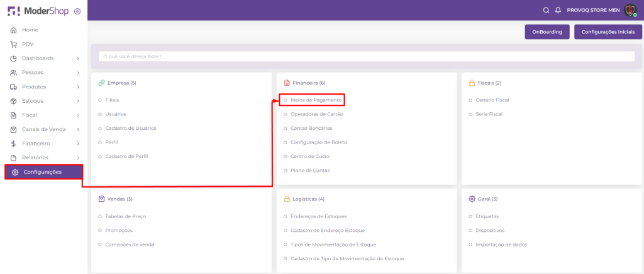Click the ModerShop logo icon
This screenshot has height=274, width=644.
pyautogui.click(x=14, y=11)
